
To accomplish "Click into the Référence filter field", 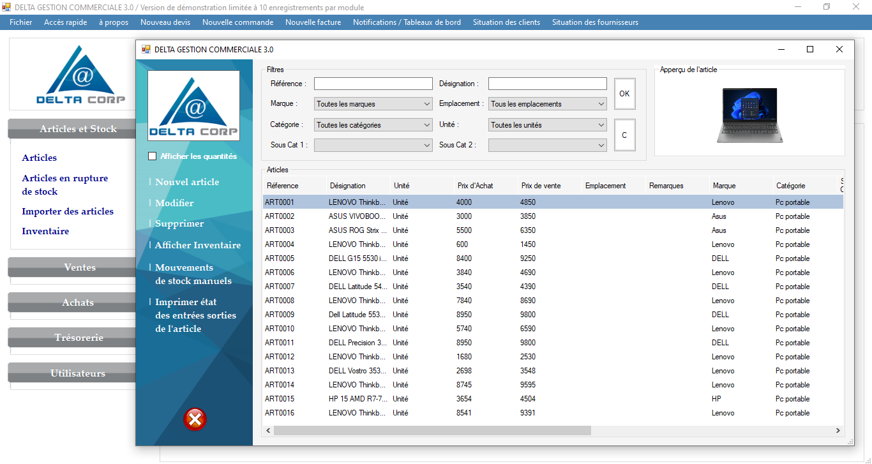I will (x=373, y=84).
